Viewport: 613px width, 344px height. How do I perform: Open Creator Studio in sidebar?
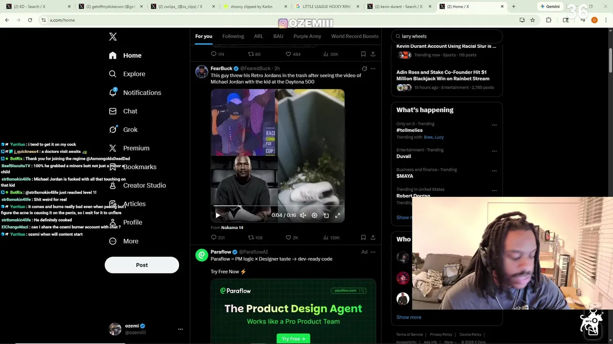pyautogui.click(x=137, y=185)
